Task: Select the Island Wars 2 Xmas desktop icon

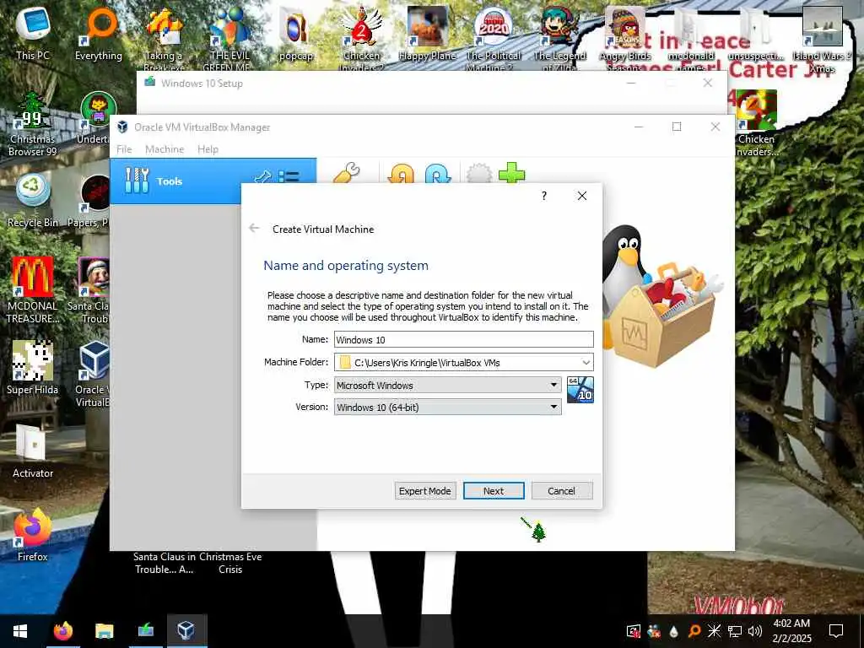Action: pos(822,39)
